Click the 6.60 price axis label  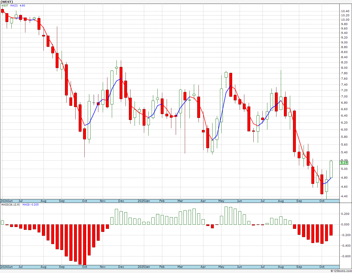tap(345, 109)
